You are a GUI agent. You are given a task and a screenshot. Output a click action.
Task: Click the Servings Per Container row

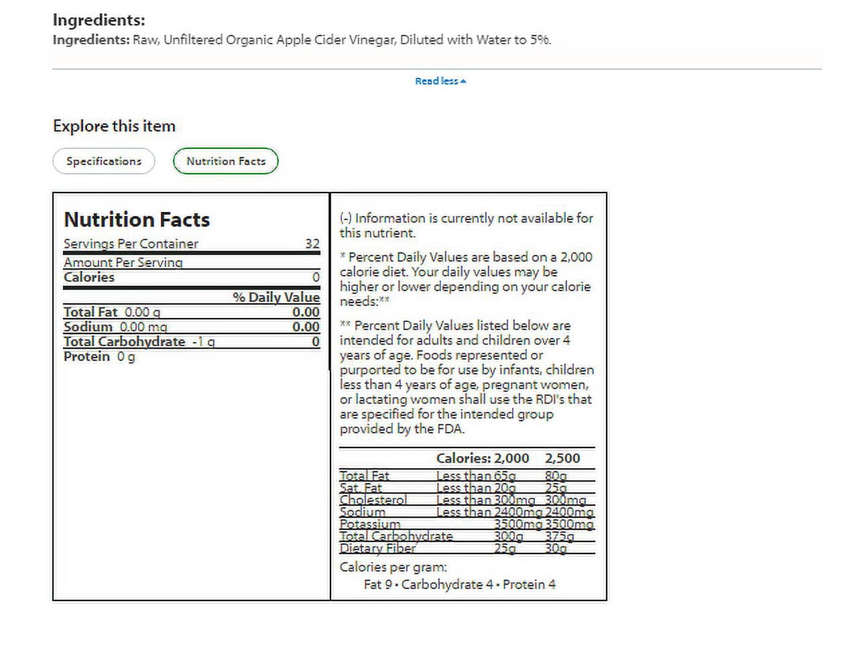click(192, 244)
